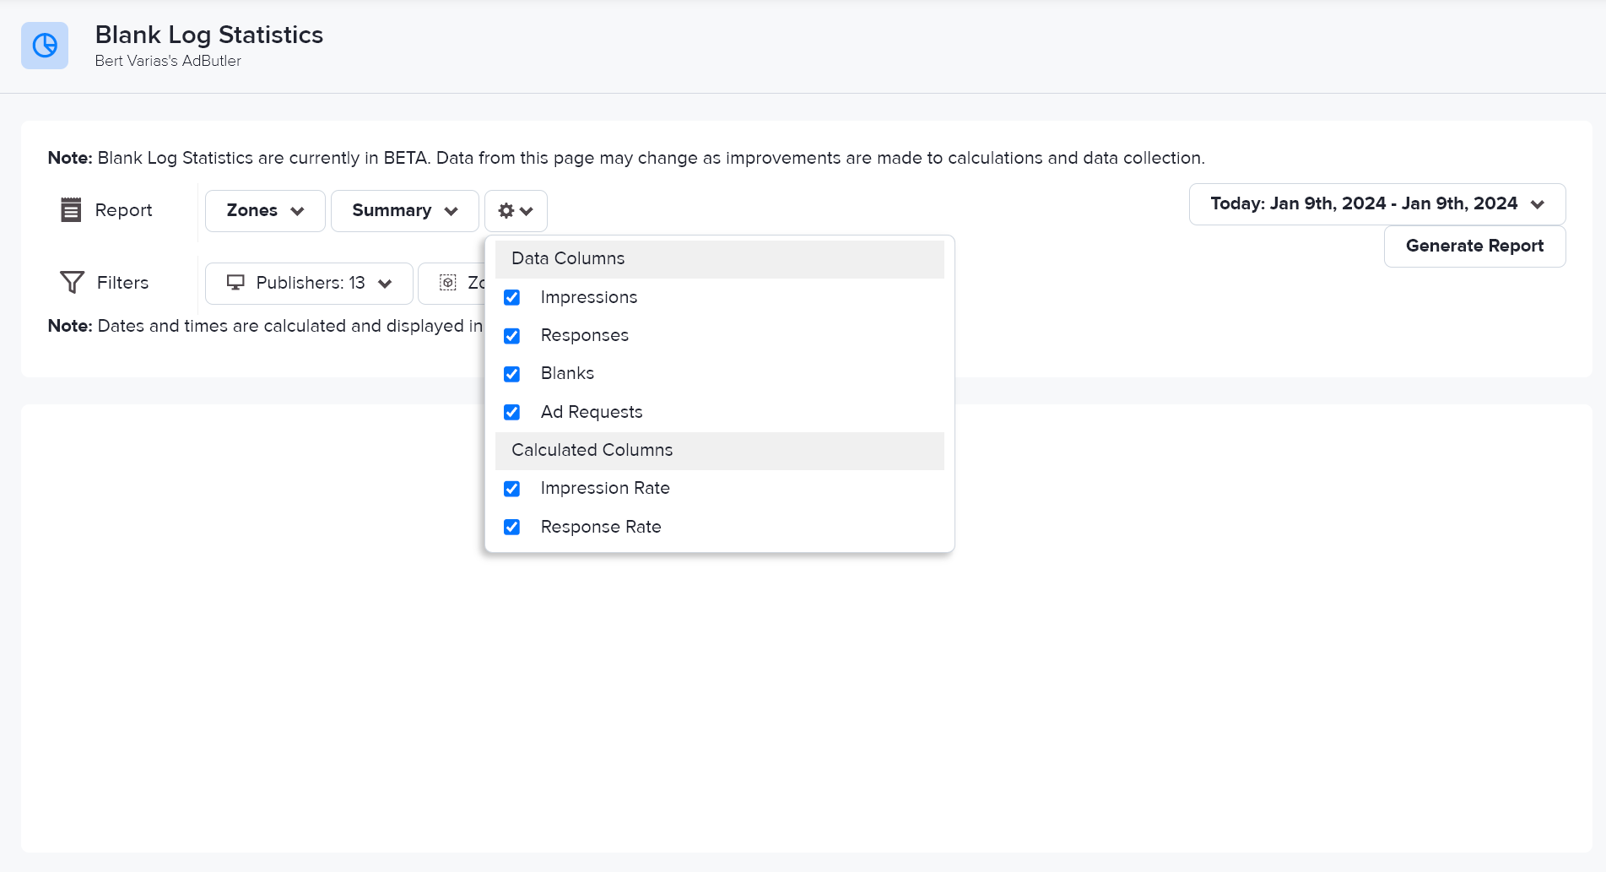Screen dimensions: 1606x872
Task: Click the BETA note text
Action: tap(626, 158)
